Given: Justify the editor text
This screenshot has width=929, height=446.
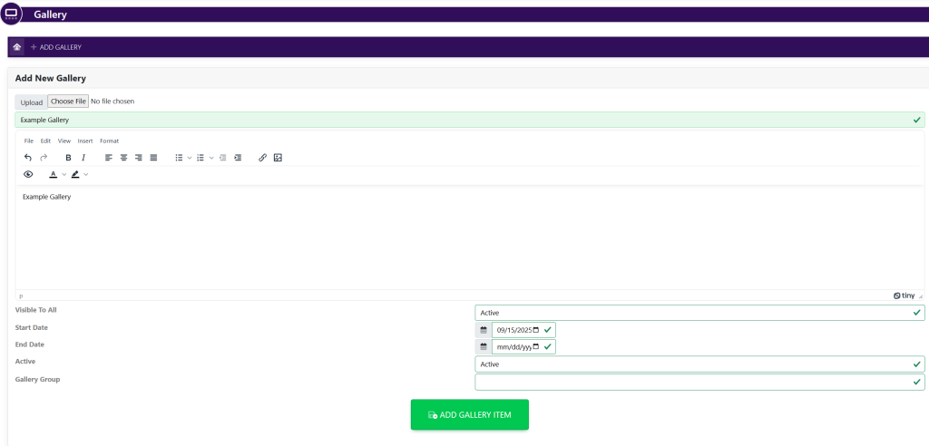Looking at the screenshot, I should (153, 158).
